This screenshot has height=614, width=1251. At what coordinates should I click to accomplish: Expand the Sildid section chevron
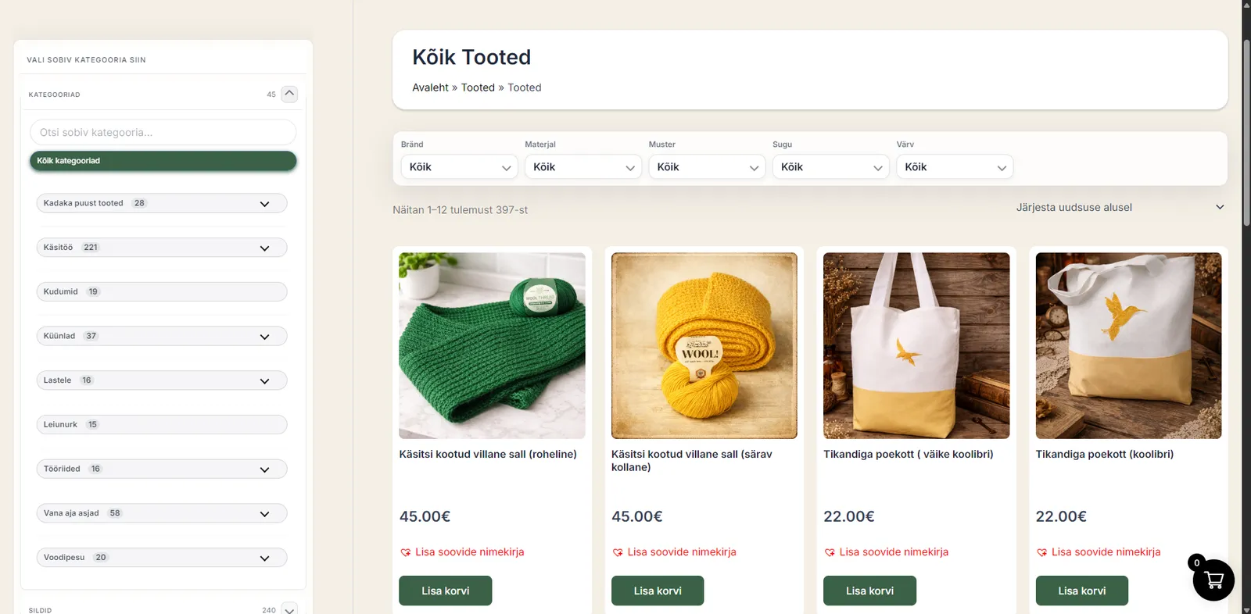(289, 610)
